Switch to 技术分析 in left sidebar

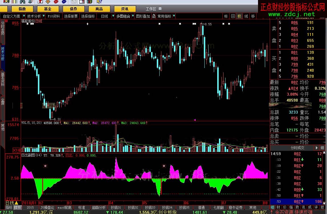[3, 54]
